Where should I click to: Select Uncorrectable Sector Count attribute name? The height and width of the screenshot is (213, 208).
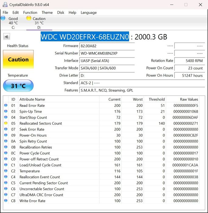[x=42, y=189]
